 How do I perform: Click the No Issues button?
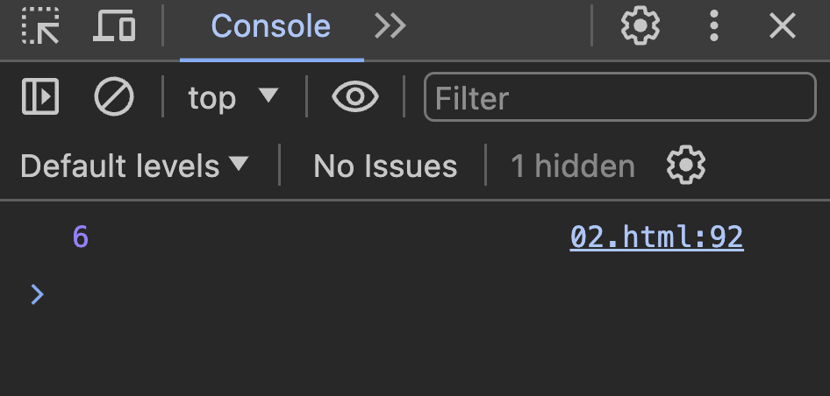385,166
